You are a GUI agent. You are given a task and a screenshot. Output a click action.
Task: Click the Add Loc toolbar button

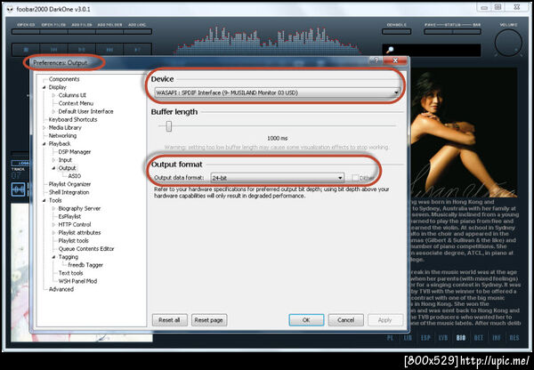(x=138, y=32)
